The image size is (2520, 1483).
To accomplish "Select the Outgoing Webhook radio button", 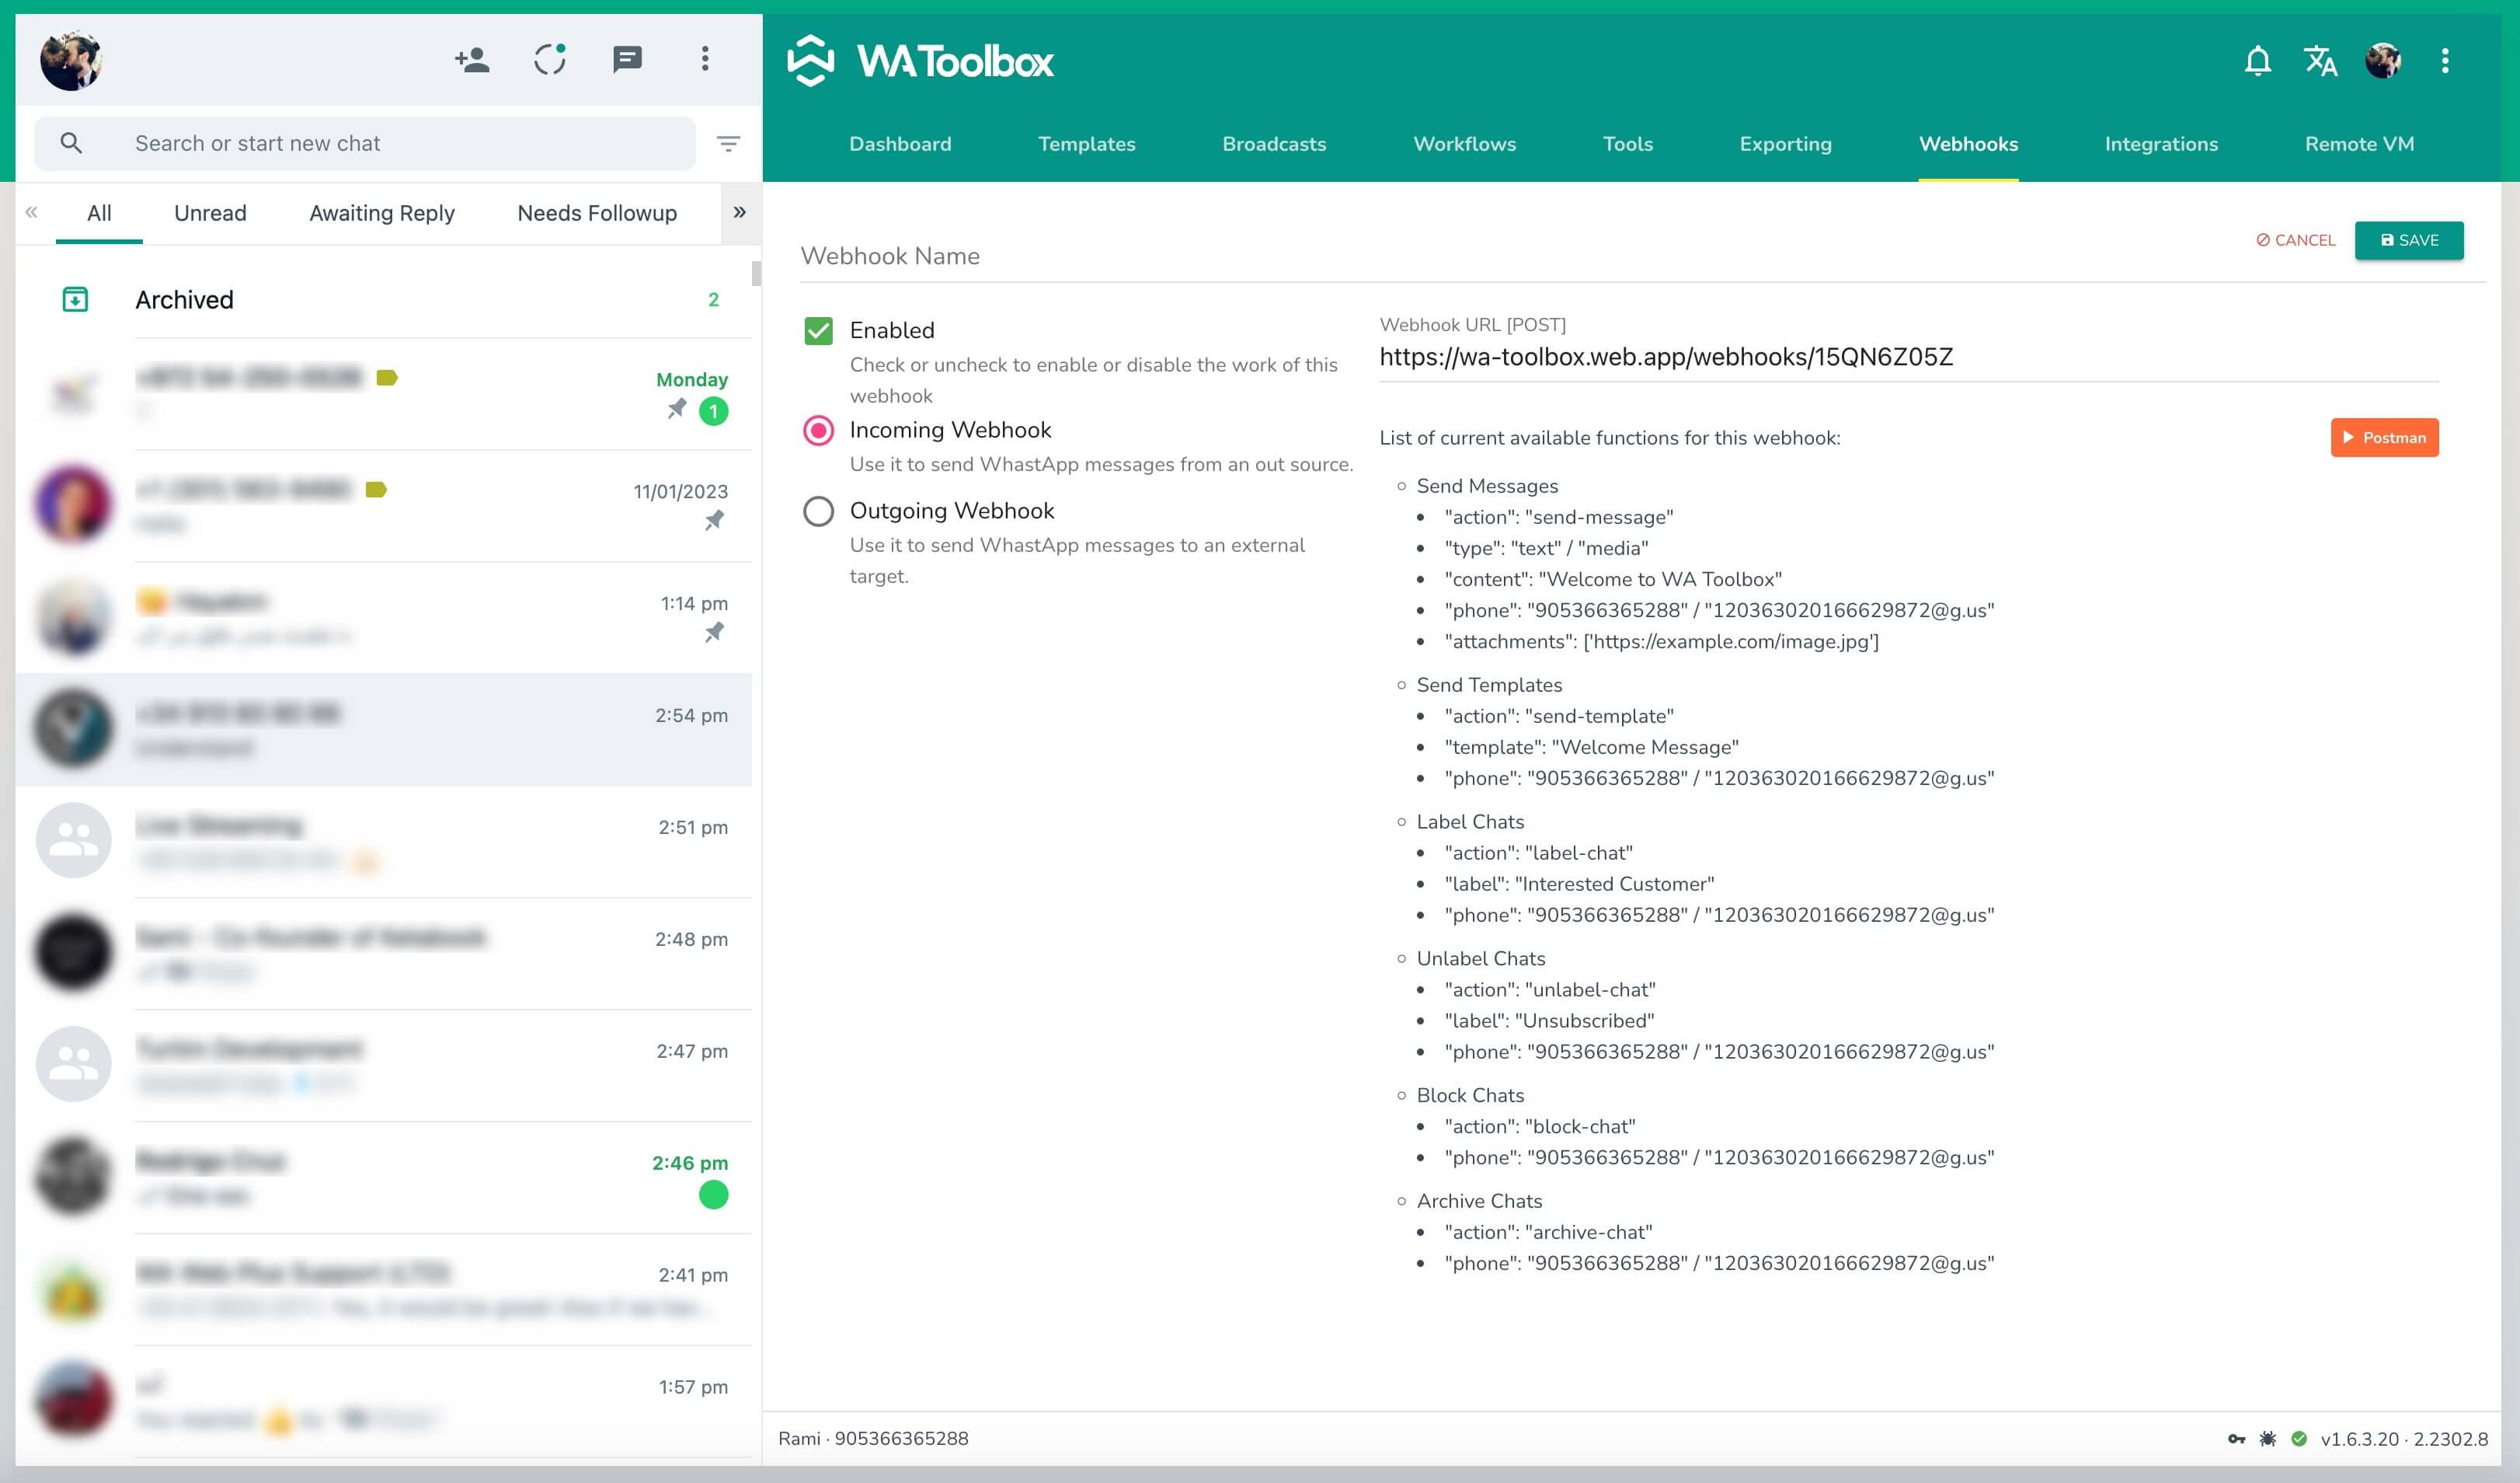I will 818,511.
